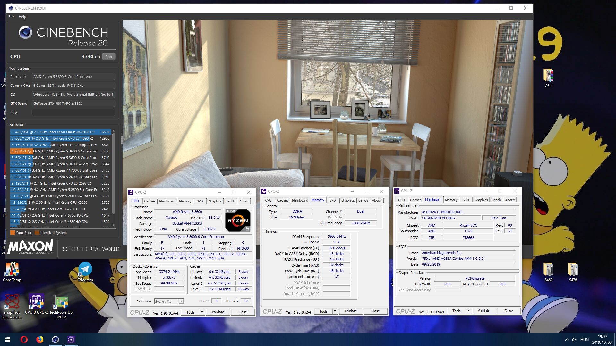The height and width of the screenshot is (346, 616).
Task: Expand Tools dropdown arrow in CPU tab window
Action: pyautogui.click(x=202, y=312)
